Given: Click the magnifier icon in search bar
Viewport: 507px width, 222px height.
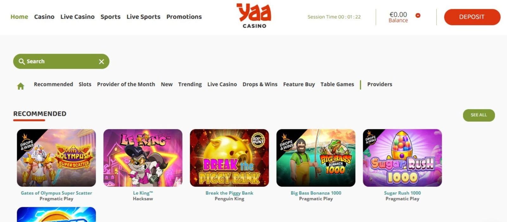Looking at the screenshot, I should (x=22, y=61).
